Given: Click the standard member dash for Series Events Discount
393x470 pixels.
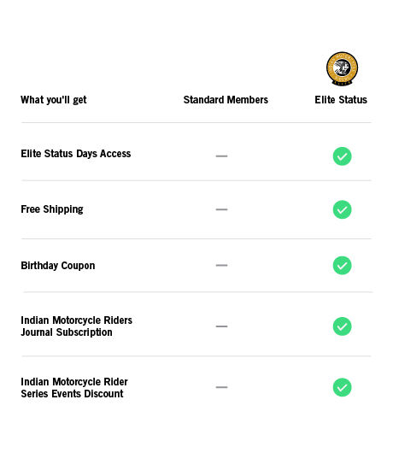Looking at the screenshot, I should [221, 387].
